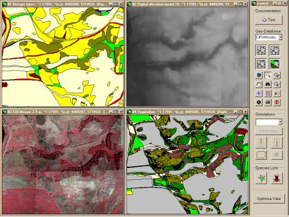Select the Digital elevation model window title bar
The height and width of the screenshot is (217, 289).
[180, 4]
